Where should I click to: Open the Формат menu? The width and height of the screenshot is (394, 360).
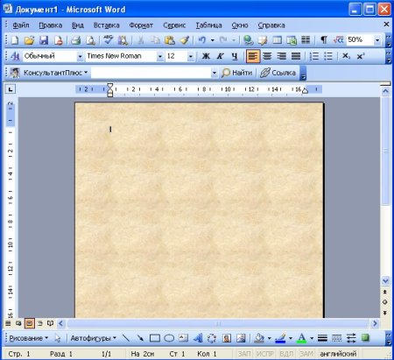point(141,25)
